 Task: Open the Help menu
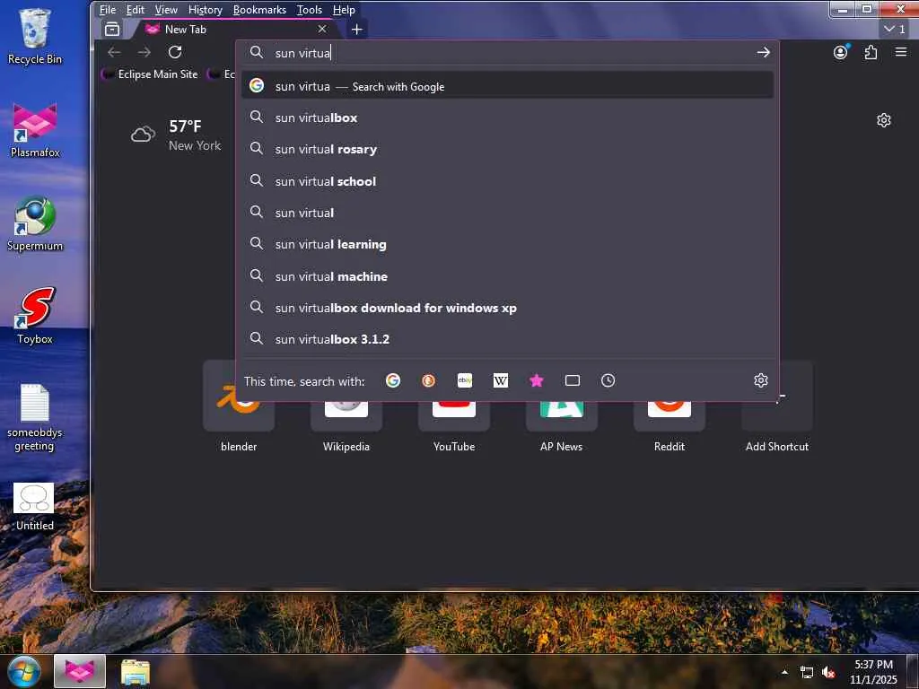[x=344, y=10]
